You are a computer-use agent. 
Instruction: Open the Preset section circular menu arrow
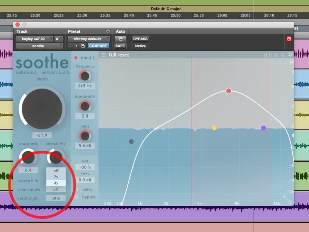[x=108, y=31]
